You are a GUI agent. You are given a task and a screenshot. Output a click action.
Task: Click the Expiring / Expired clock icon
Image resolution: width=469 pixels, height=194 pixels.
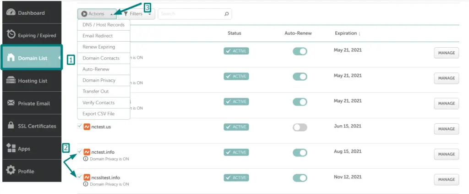point(11,35)
